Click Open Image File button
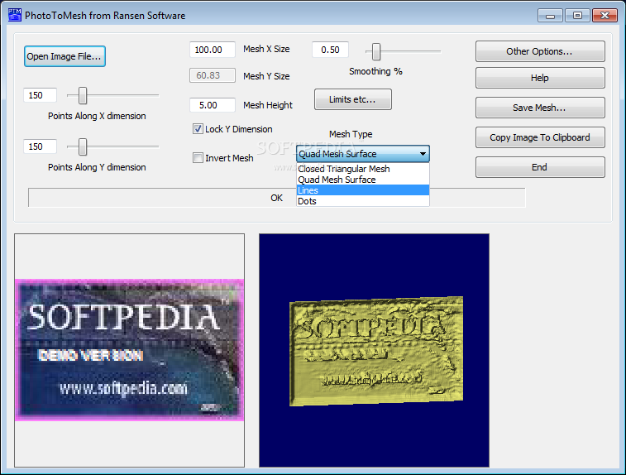The width and height of the screenshot is (626, 475). point(65,56)
